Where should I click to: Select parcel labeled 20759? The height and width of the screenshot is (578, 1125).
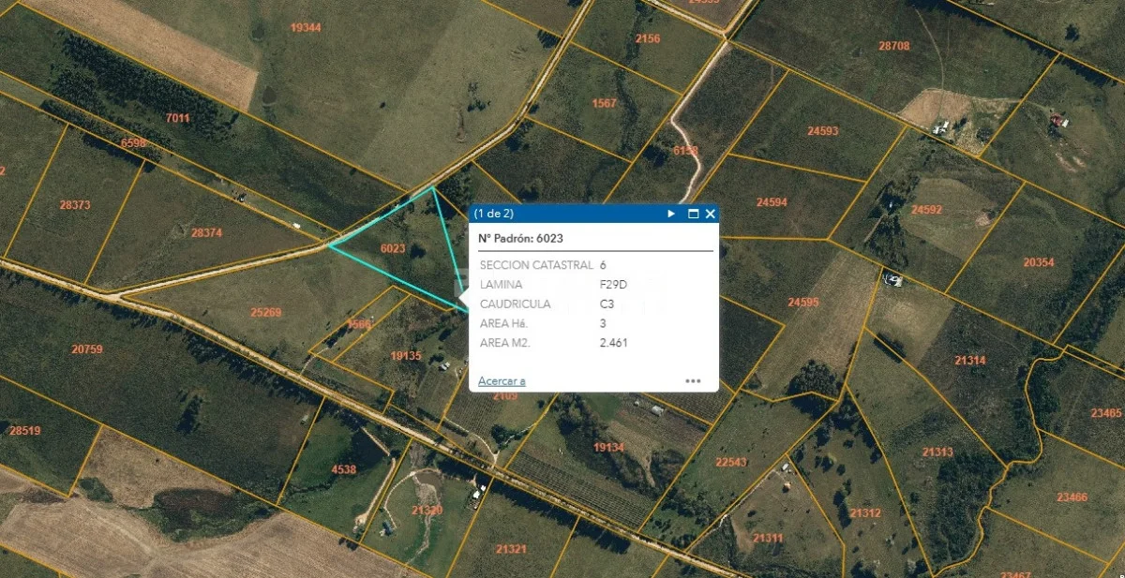pos(87,349)
